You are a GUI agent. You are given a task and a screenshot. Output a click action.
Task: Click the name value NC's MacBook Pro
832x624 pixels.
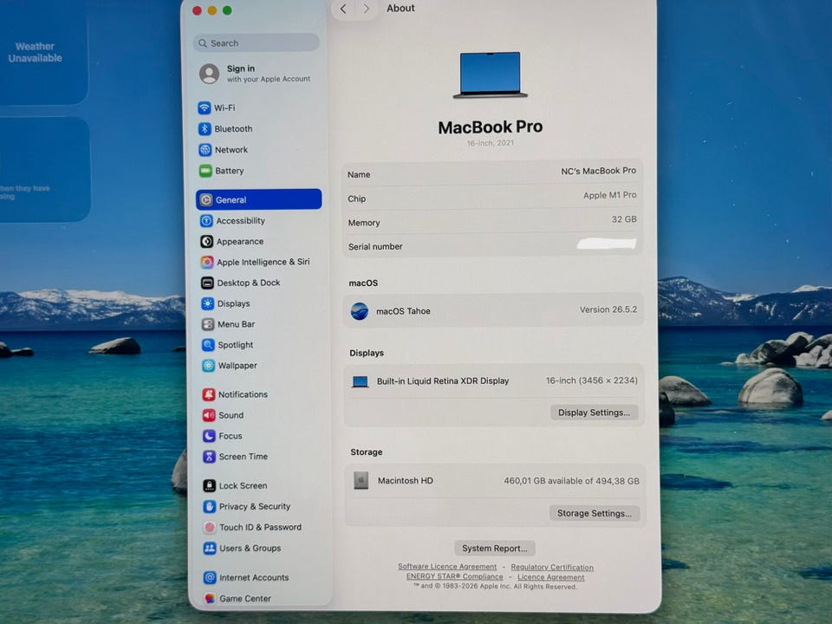pyautogui.click(x=599, y=171)
